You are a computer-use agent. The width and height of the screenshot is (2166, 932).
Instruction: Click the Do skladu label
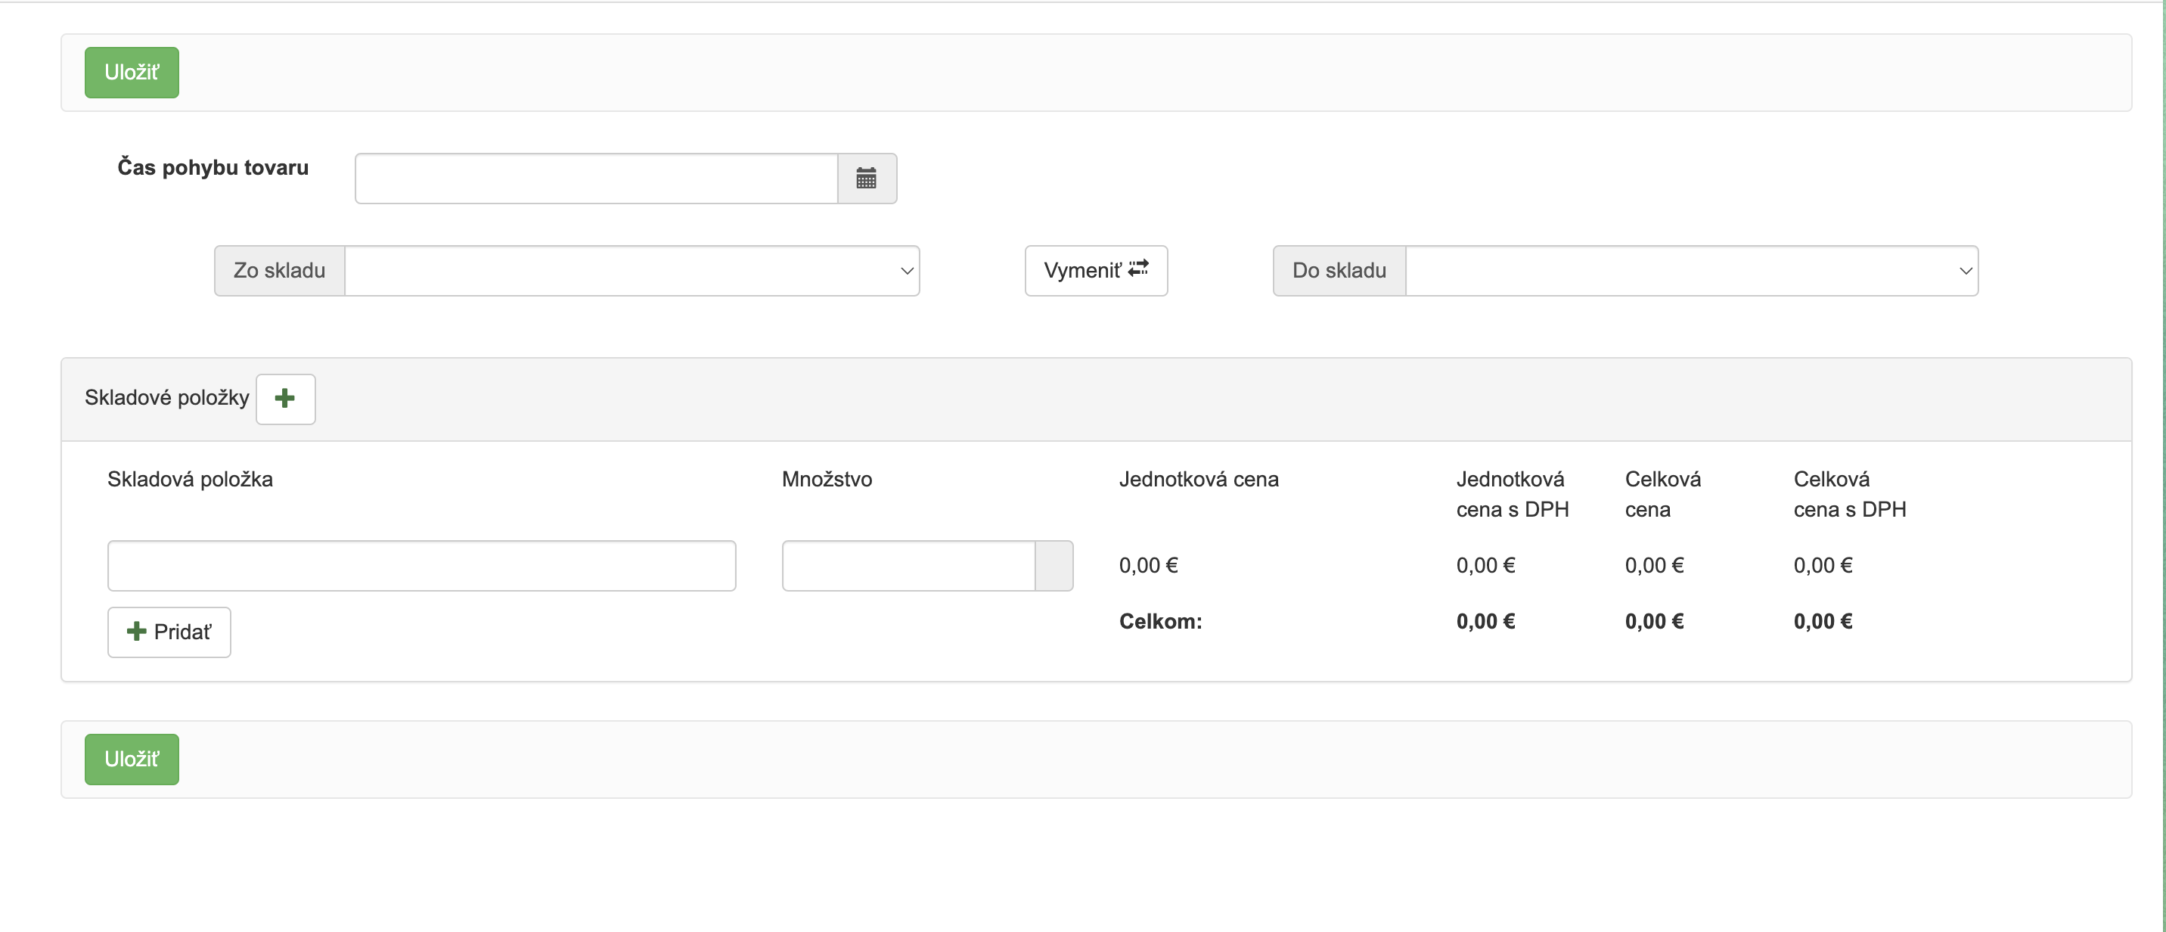[1338, 270]
